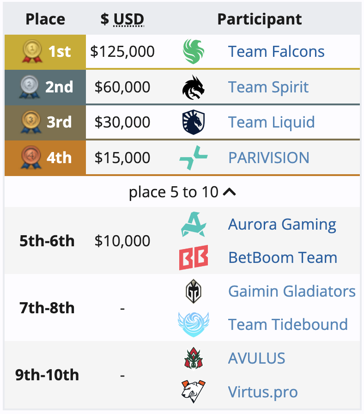
Task: Click the red BetBoom BB logo
Action: (194, 257)
